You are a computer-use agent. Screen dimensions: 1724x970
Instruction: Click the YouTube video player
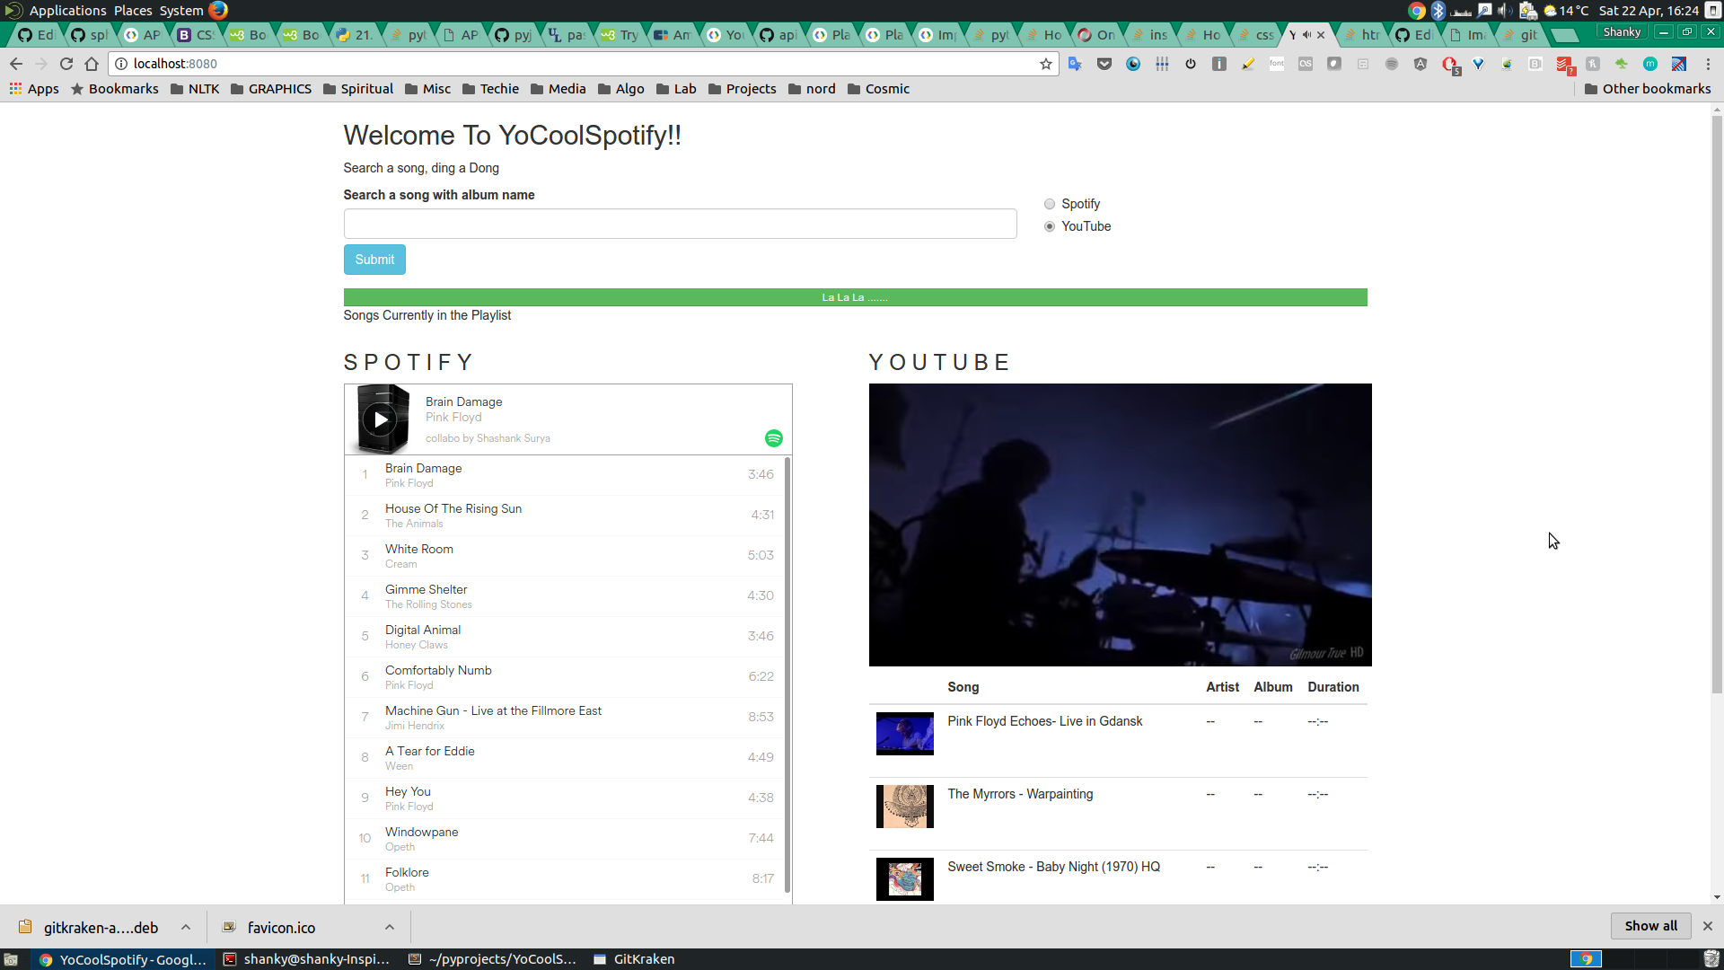click(x=1120, y=525)
